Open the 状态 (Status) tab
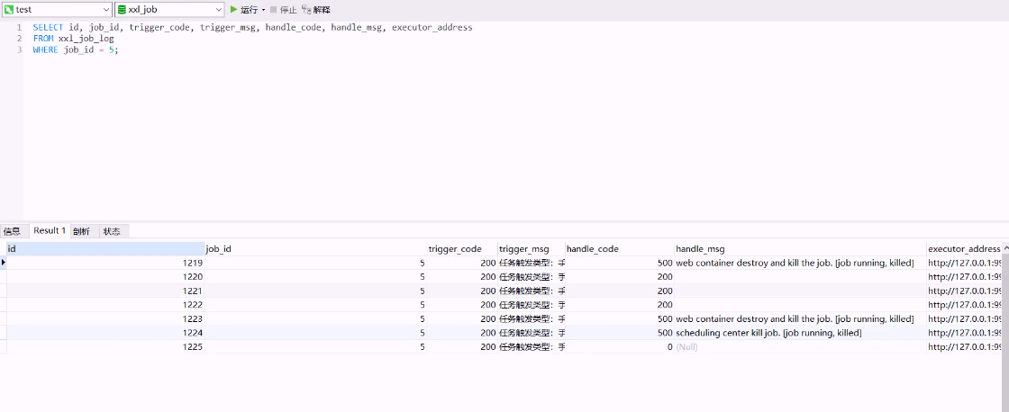 coord(112,231)
